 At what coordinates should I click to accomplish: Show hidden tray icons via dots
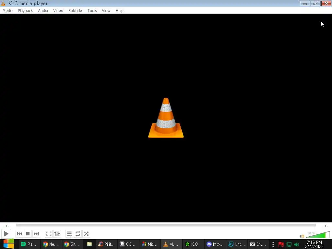(273, 244)
